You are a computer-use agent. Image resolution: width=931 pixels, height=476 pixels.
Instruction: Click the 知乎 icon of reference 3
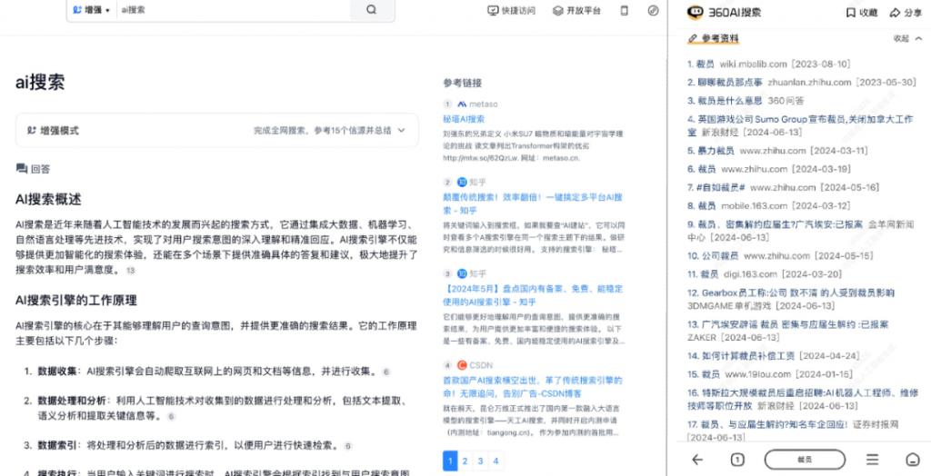coord(462,273)
